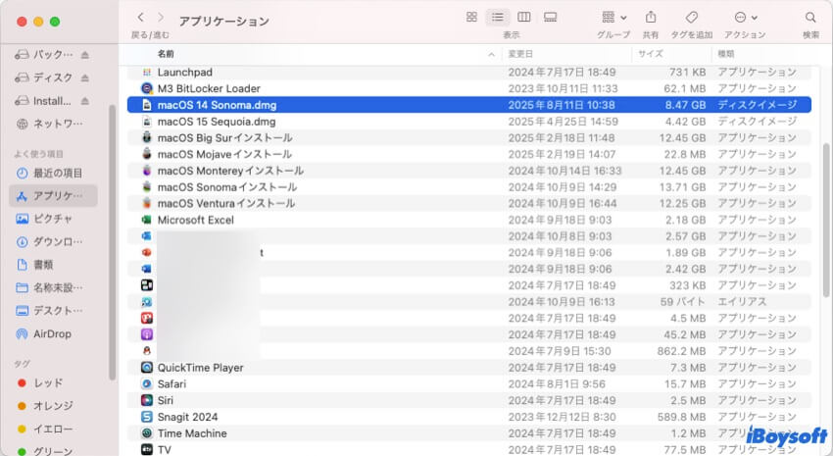Open AirDrop in the sidebar
Image resolution: width=833 pixels, height=456 pixels.
pos(51,333)
